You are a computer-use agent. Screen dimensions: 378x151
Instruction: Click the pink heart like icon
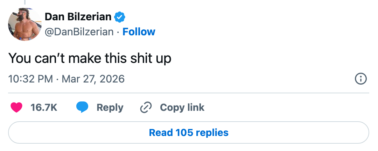[16, 108]
